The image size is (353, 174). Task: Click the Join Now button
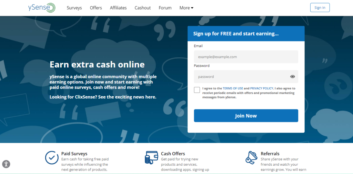(x=246, y=116)
